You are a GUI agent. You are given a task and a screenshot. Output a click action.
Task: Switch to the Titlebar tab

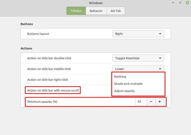tap(76, 11)
